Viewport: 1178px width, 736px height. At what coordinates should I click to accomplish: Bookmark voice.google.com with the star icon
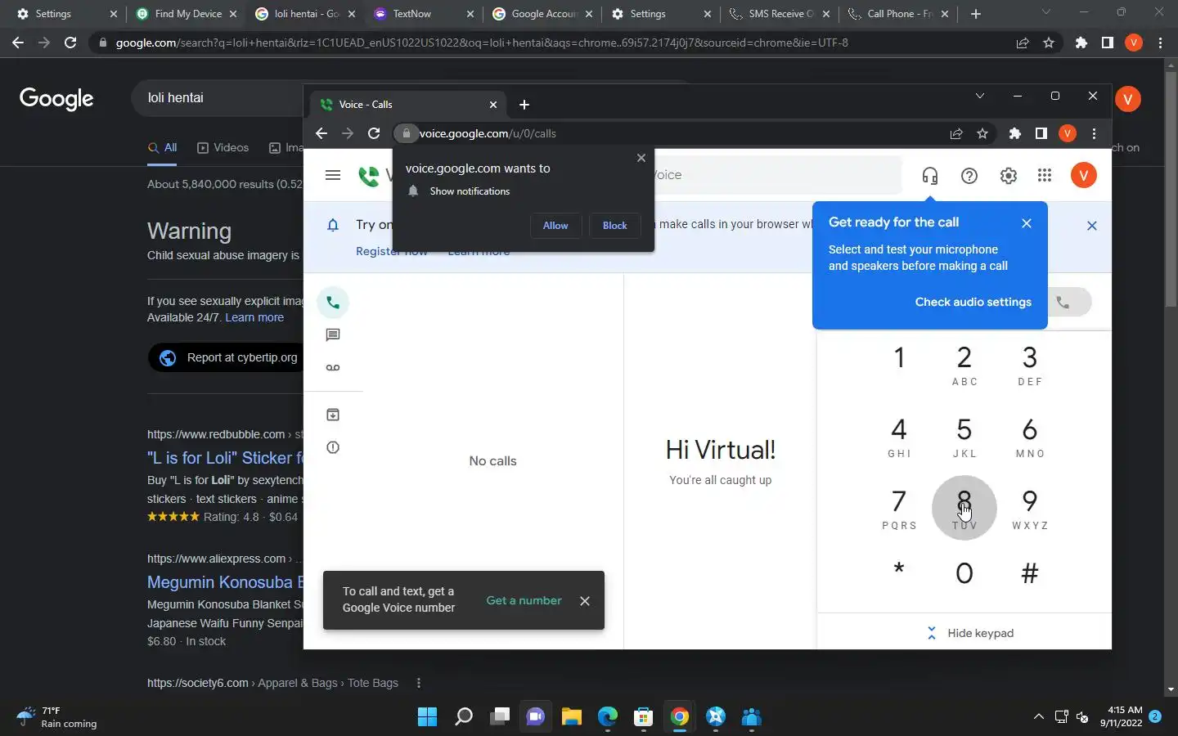[982, 133]
